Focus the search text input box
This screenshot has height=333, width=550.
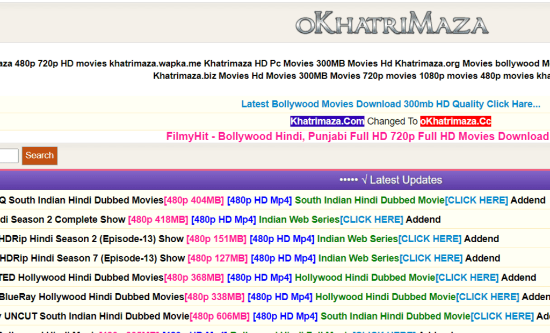(9, 156)
